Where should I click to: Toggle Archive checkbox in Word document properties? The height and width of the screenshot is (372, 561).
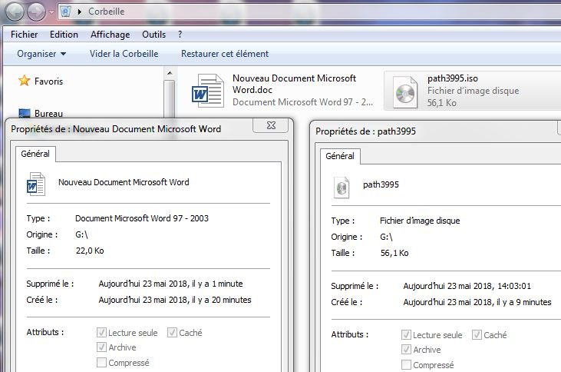tap(102, 347)
